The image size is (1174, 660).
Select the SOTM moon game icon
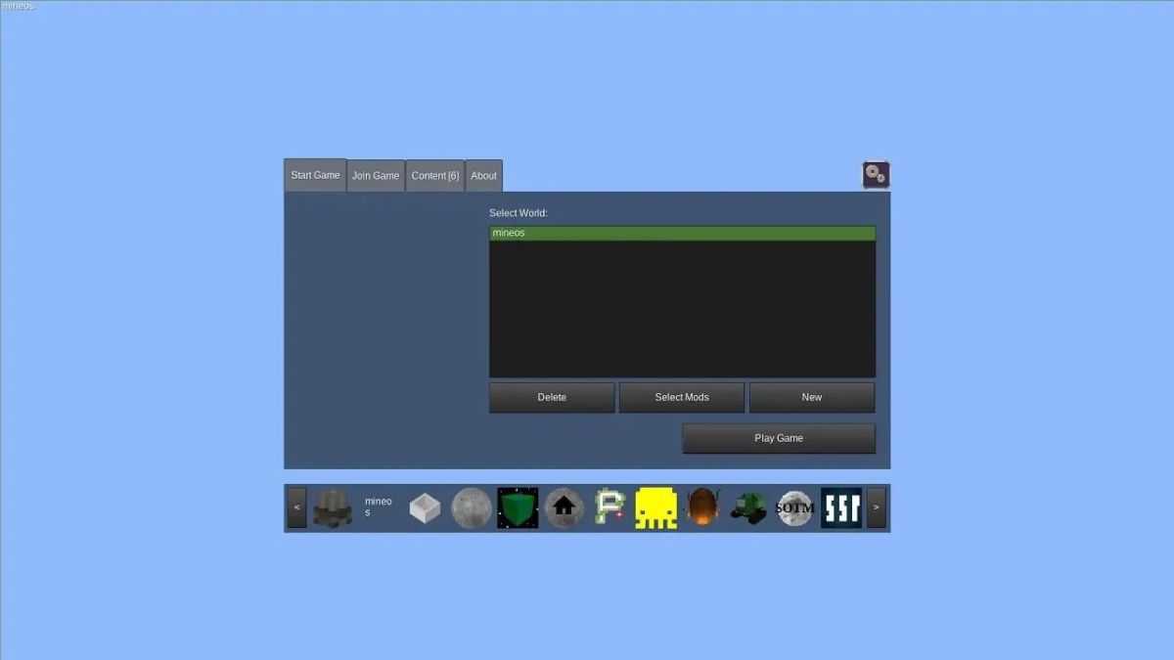click(x=795, y=508)
